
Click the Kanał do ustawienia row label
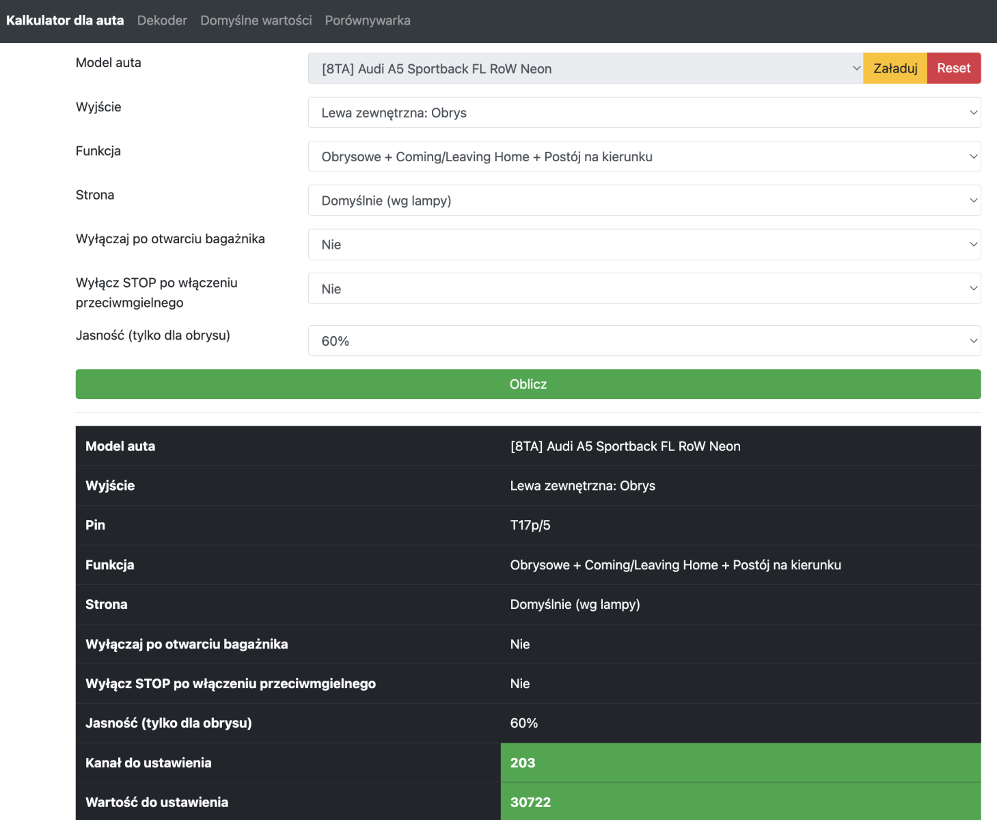(148, 763)
